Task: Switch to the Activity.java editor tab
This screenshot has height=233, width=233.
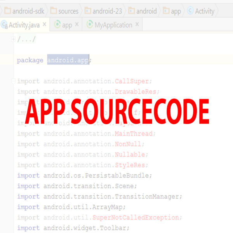Action: [x=24, y=25]
